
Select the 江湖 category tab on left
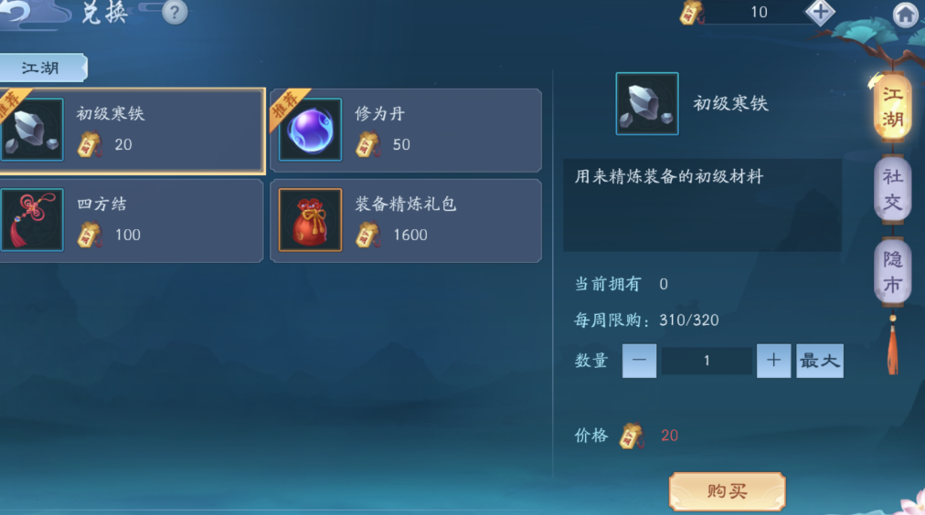43,68
